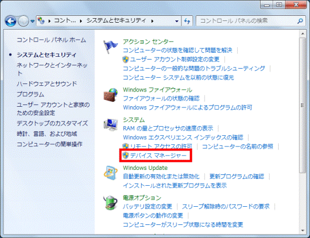Open Windows Update heading link
Viewport: 310px width, 238px height.
(145, 168)
